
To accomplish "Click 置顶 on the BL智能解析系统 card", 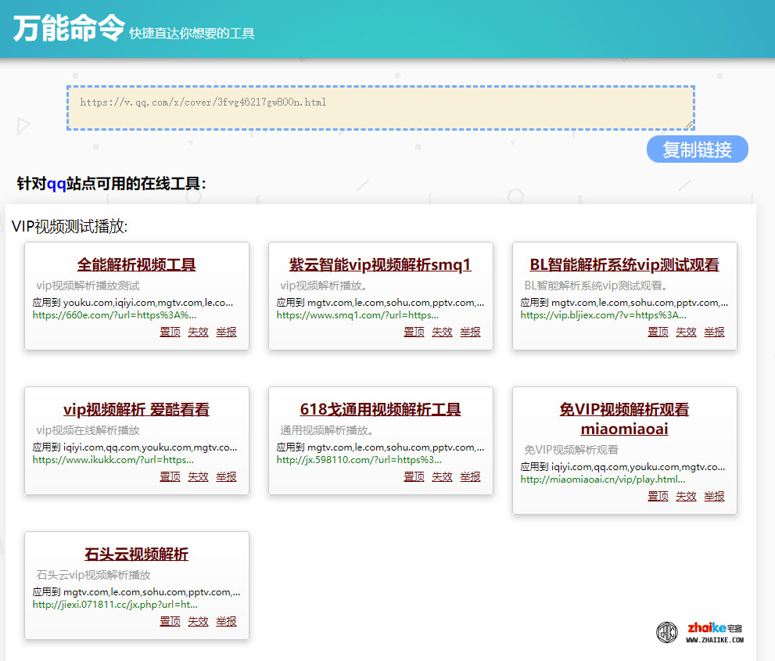I will point(658,332).
